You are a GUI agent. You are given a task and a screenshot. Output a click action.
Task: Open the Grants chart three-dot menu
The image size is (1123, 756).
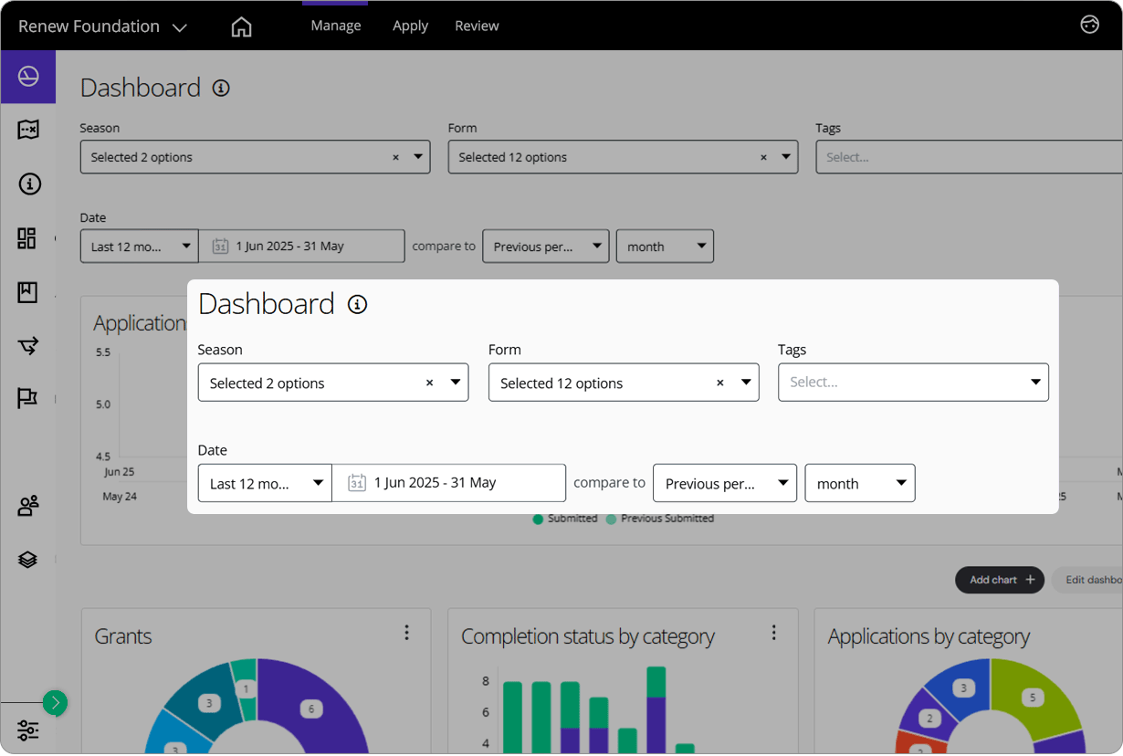(407, 633)
